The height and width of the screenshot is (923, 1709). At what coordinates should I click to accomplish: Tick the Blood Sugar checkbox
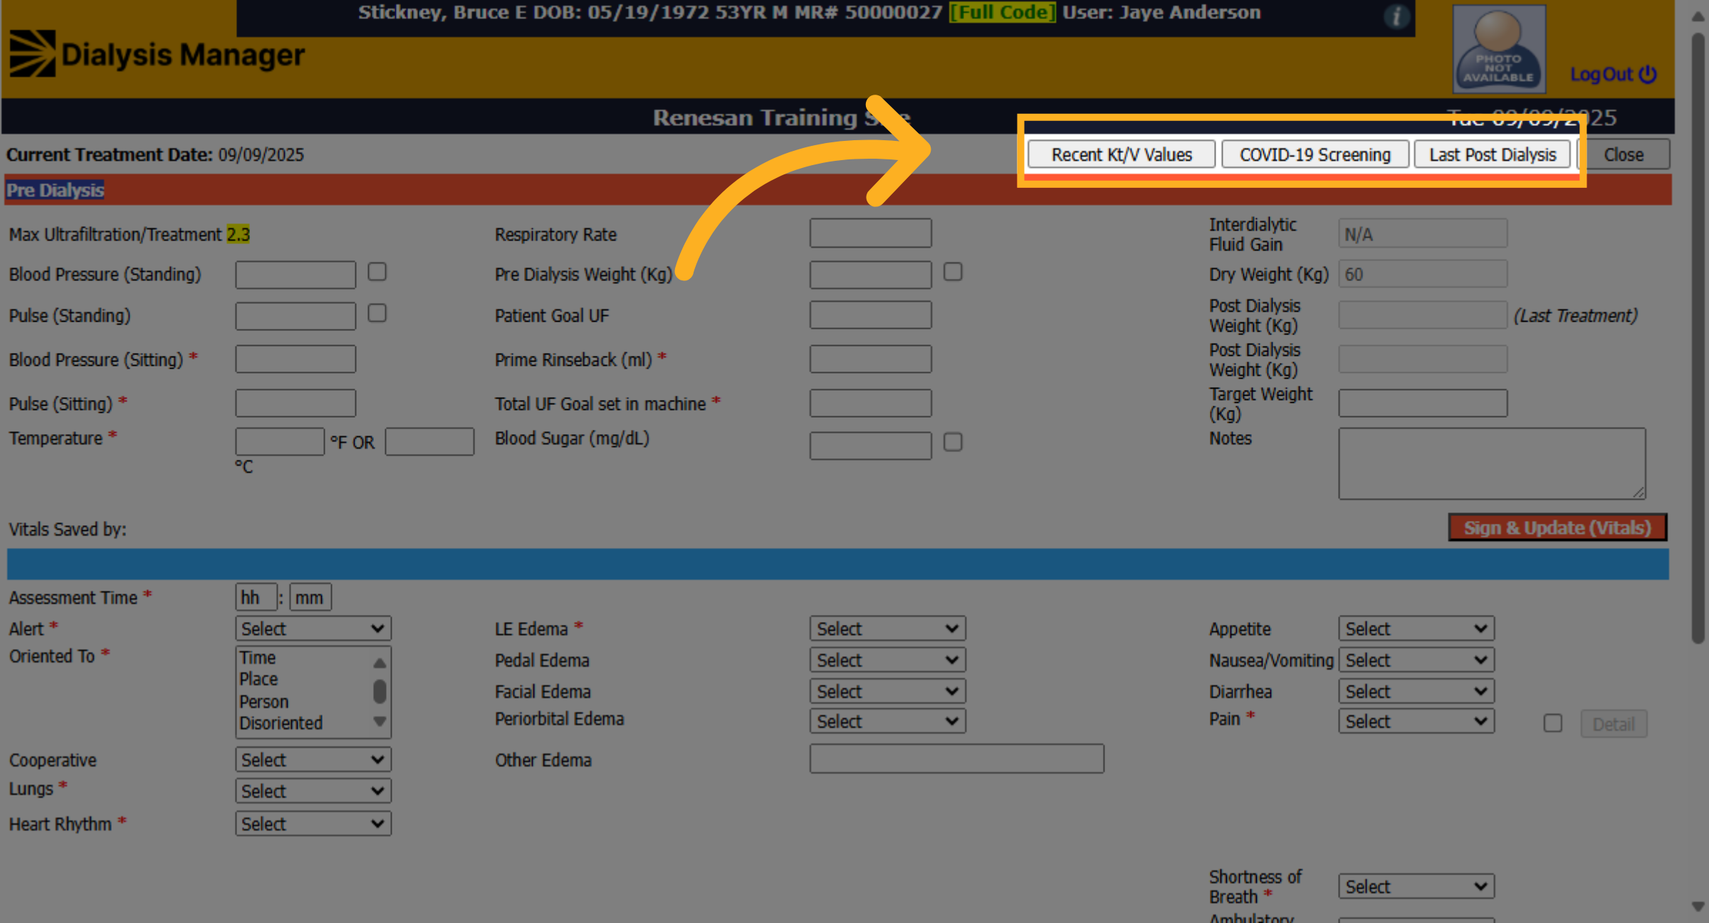(x=953, y=442)
